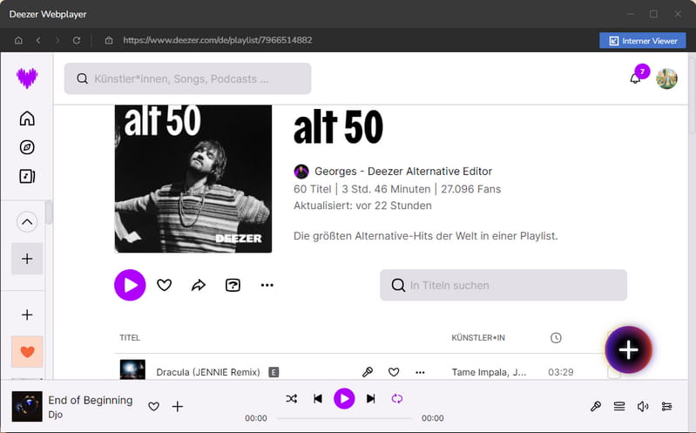Viewport: 696px width, 433px height.
Task: Click the alt 50 playlist cover
Action: click(193, 179)
